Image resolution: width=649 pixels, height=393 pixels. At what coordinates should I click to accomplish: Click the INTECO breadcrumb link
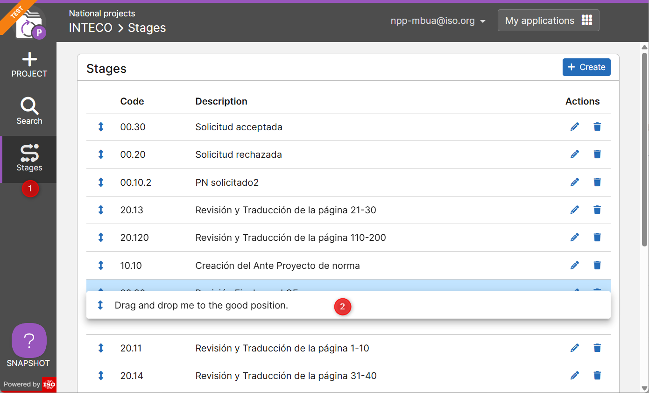point(91,28)
